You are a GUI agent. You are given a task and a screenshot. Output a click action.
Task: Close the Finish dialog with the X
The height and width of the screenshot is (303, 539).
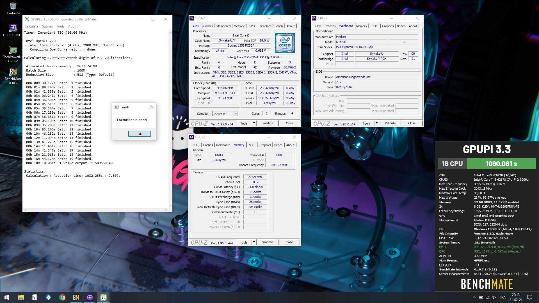click(x=152, y=107)
